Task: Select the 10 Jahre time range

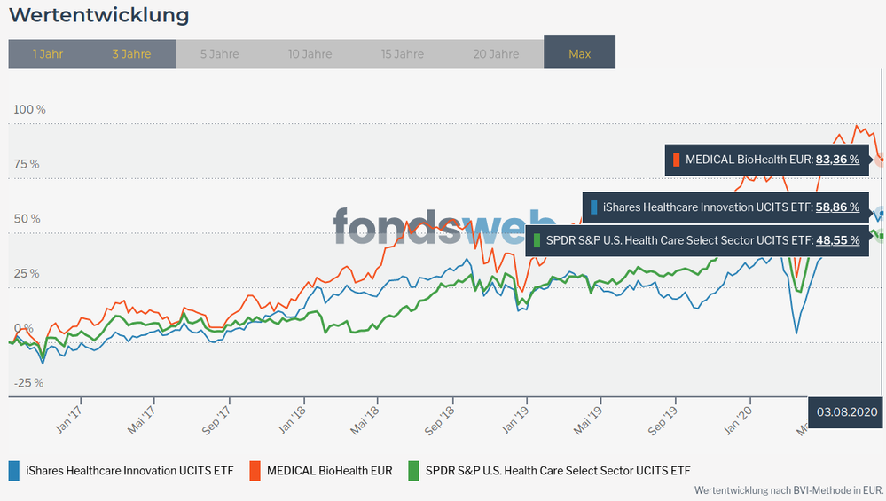Action: (x=310, y=54)
